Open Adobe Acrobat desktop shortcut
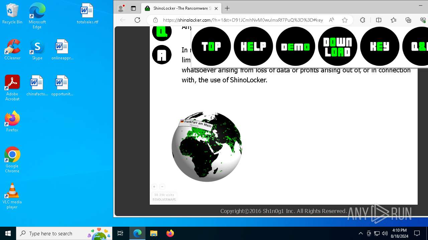The height and width of the screenshot is (240, 428). (12, 88)
